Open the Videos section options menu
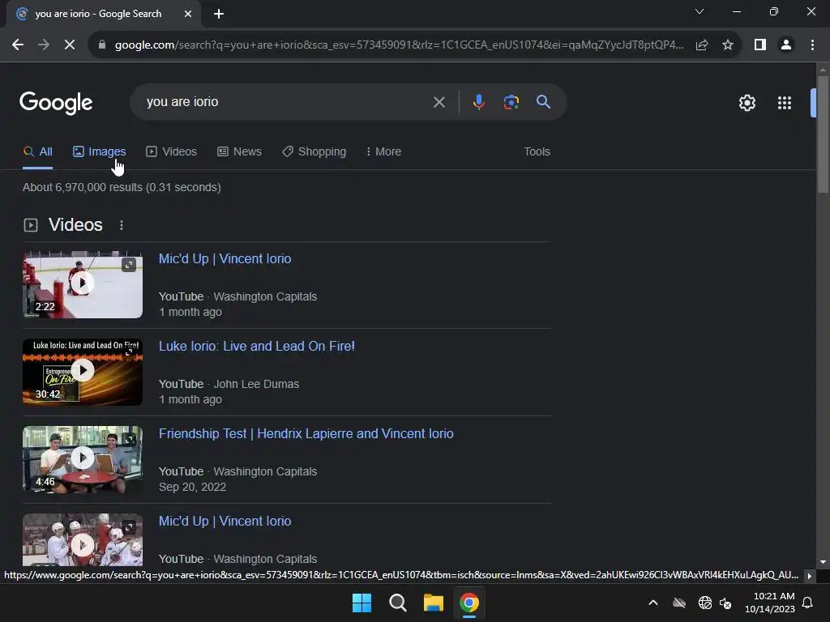Viewport: 830px width, 622px height. tap(122, 225)
